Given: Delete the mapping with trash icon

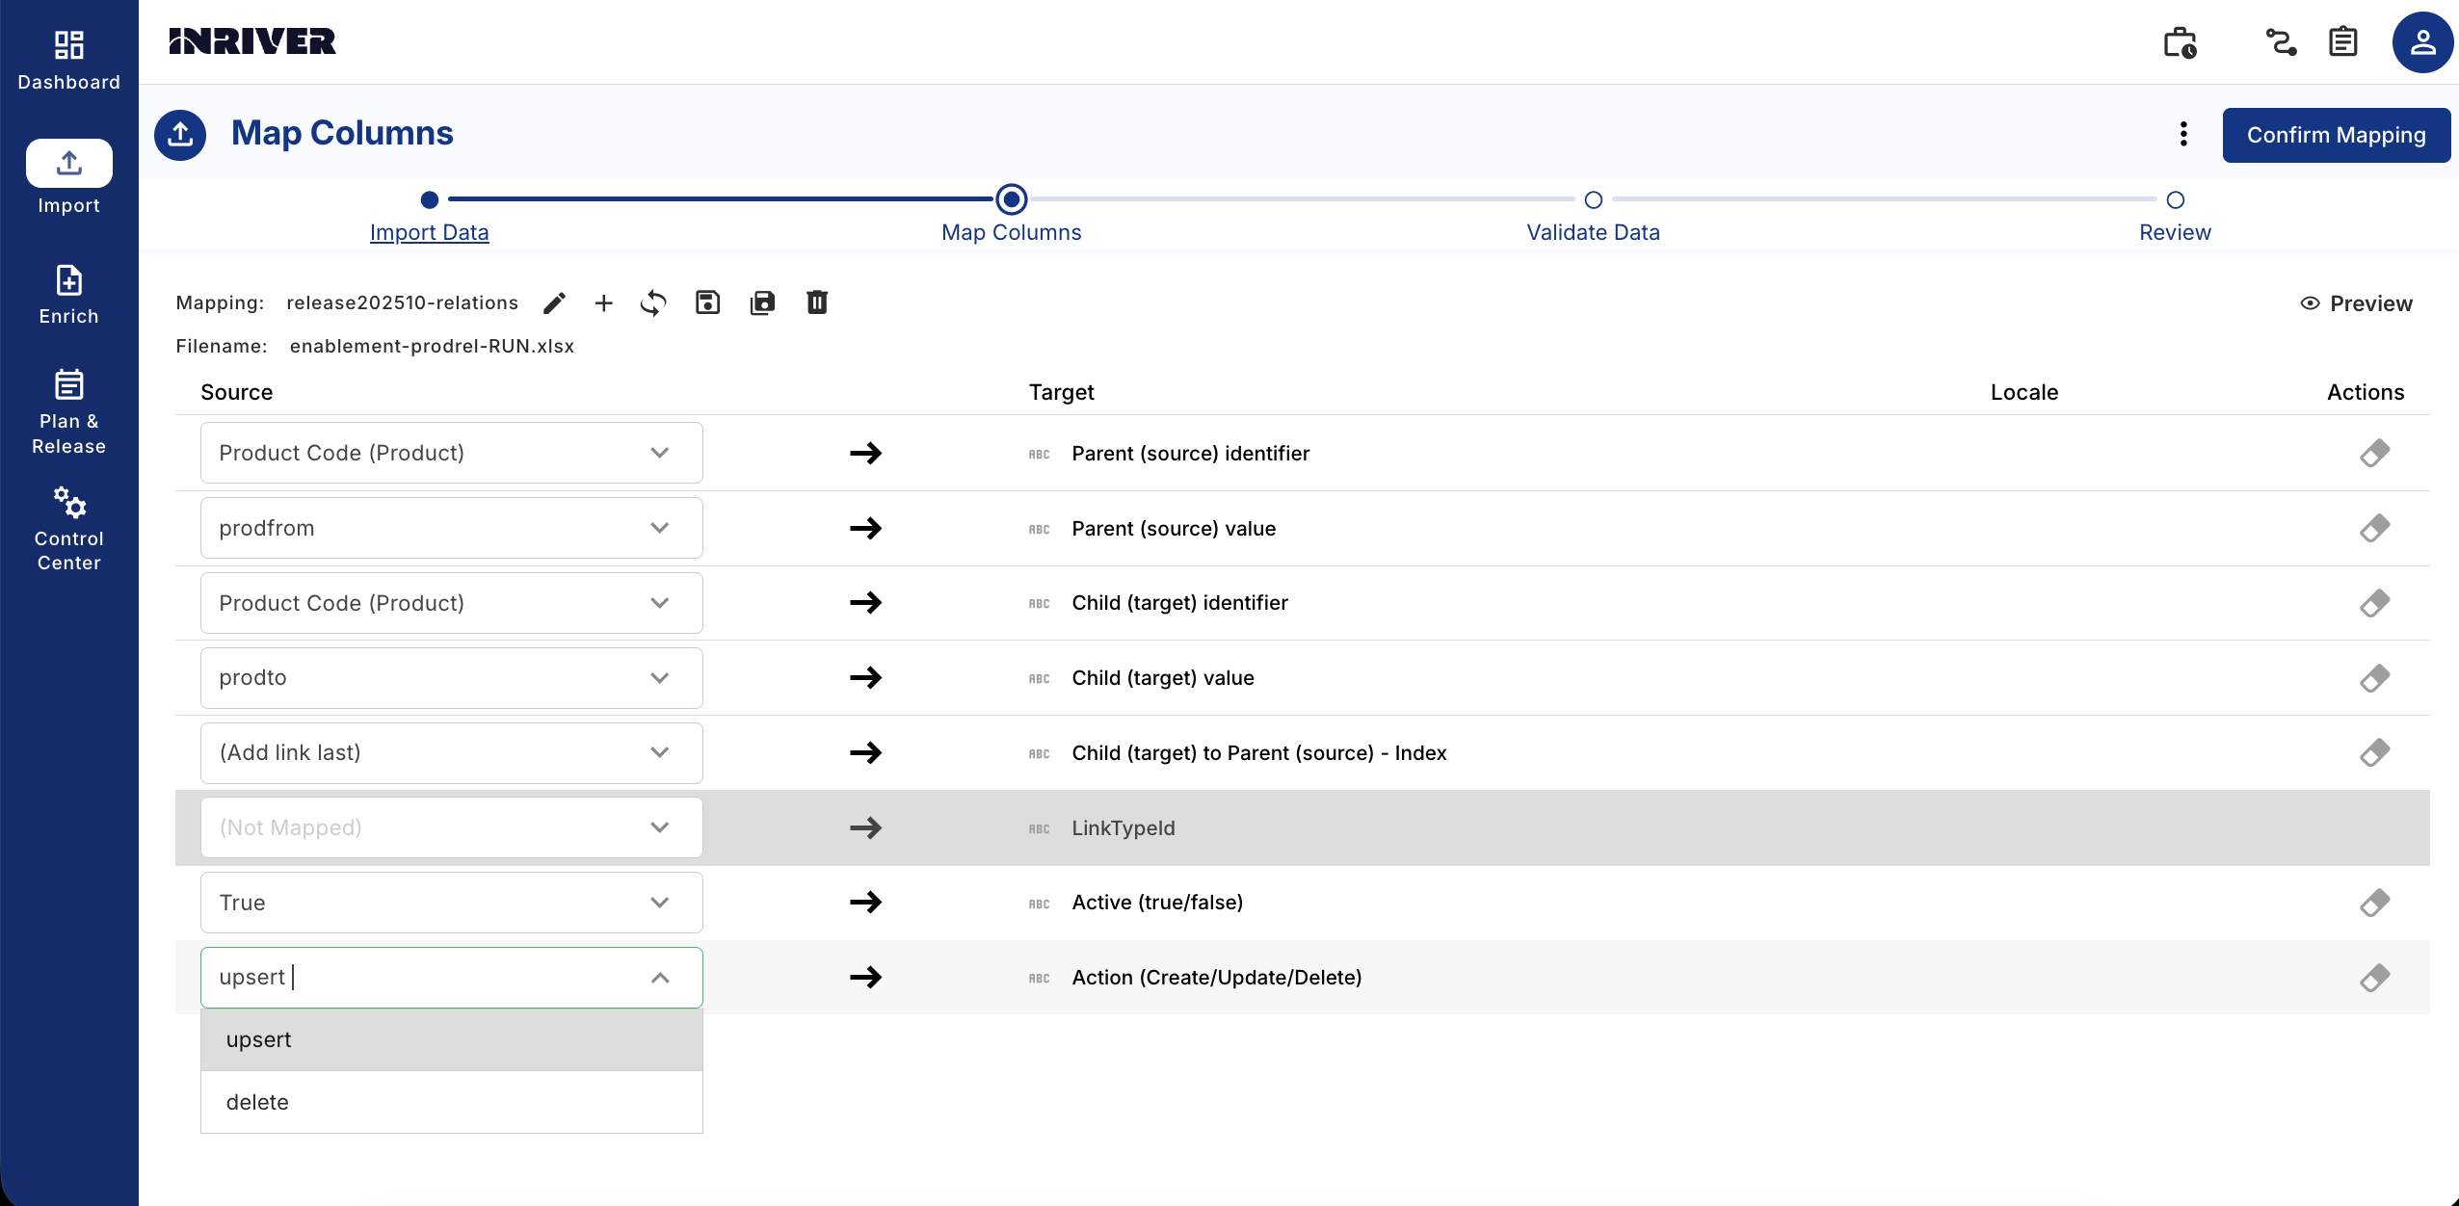Looking at the screenshot, I should coord(817,302).
